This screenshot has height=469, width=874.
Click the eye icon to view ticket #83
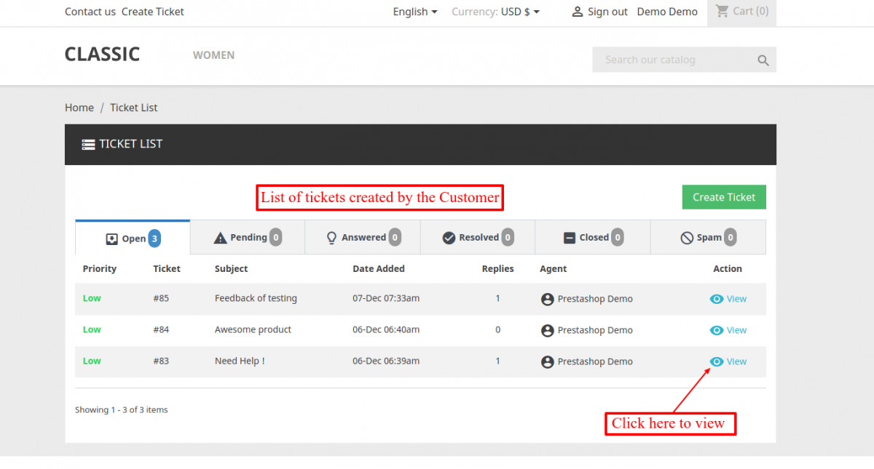716,361
